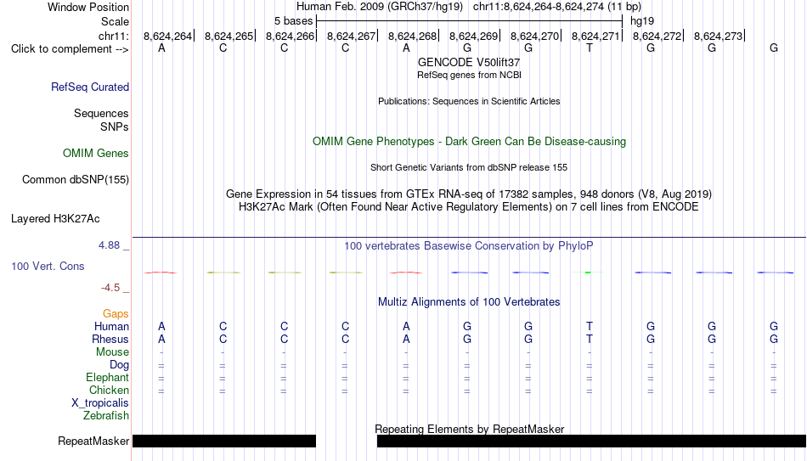
Task: Click the RefSeq Curated track label
Action: click(x=90, y=87)
